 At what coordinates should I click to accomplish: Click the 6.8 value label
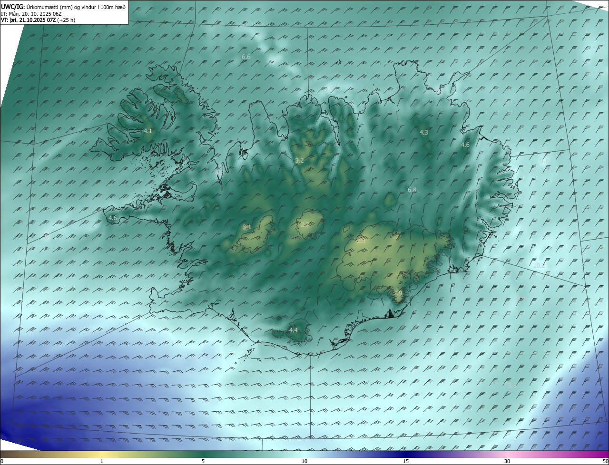pos(412,190)
